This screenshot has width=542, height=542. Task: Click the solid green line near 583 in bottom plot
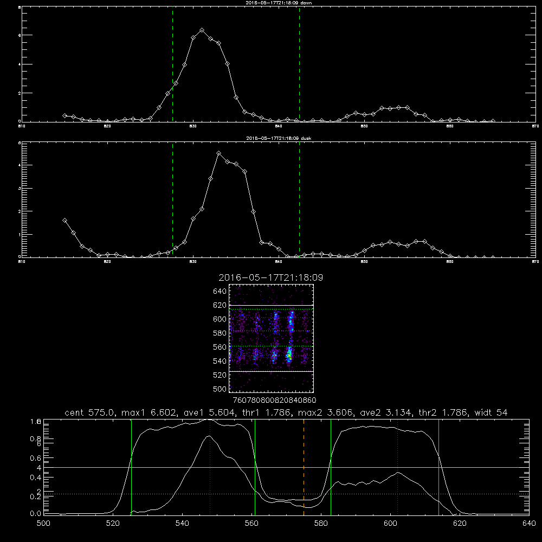[x=331, y=467]
